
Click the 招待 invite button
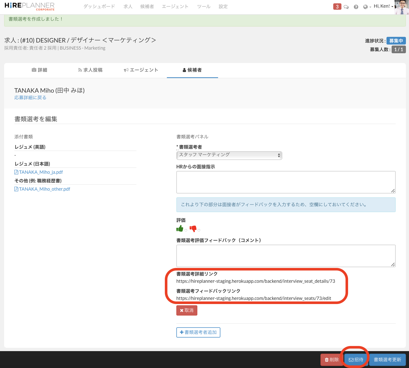[356, 360]
